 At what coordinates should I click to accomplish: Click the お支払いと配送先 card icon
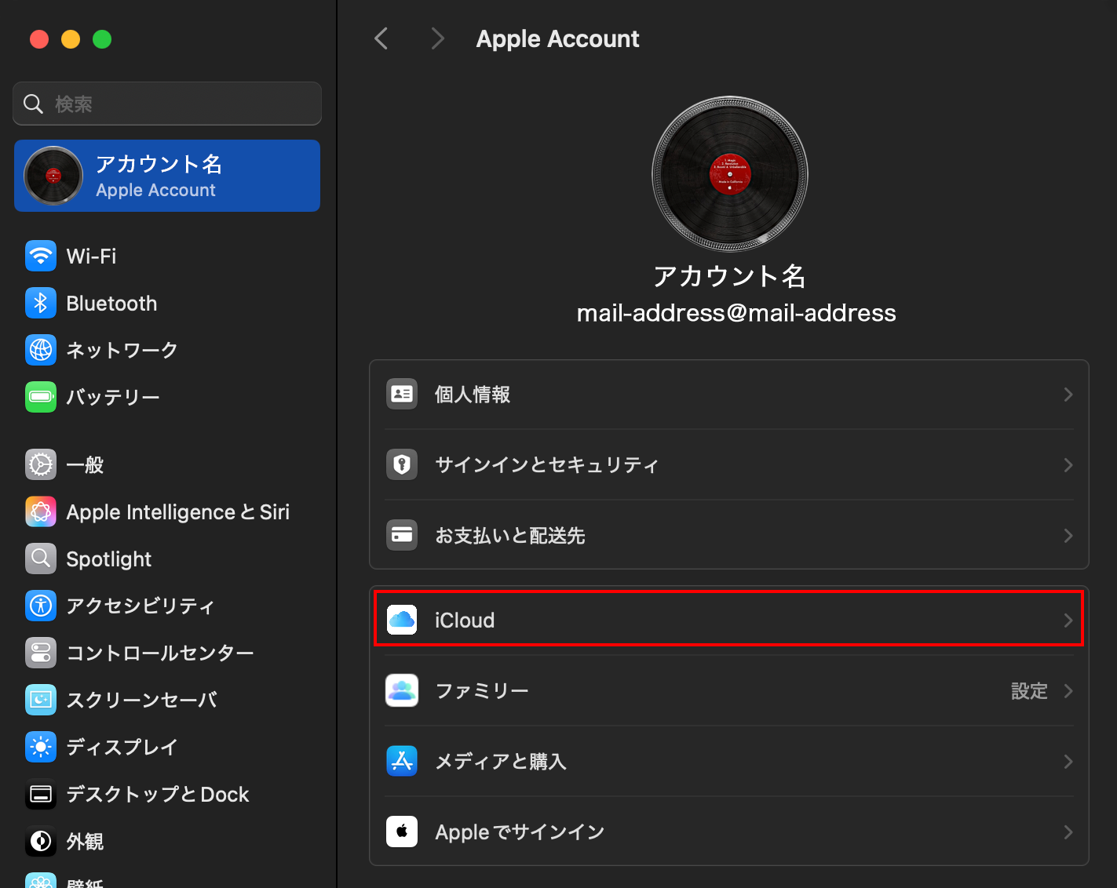(x=402, y=535)
